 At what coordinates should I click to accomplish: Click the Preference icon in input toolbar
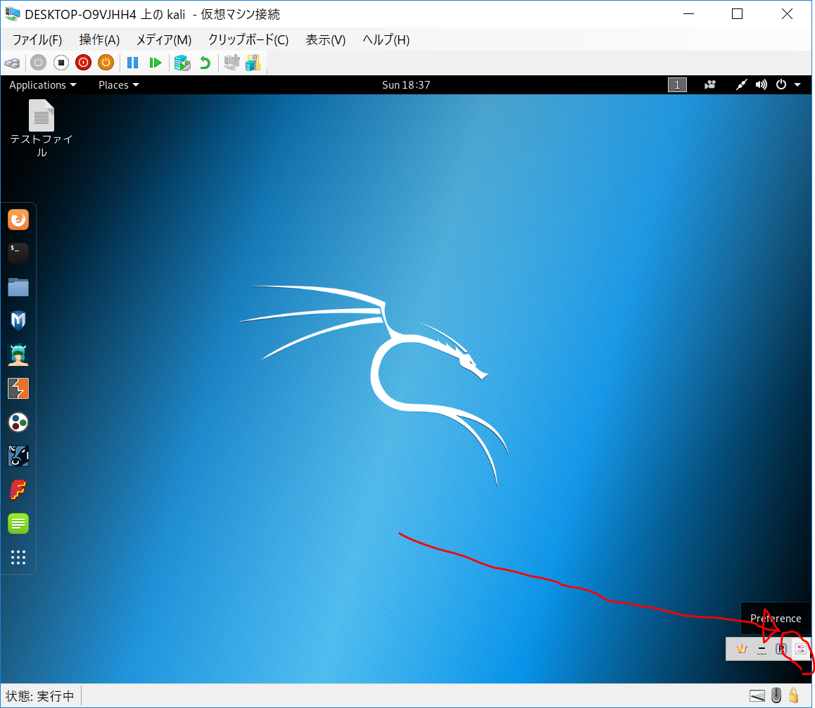tap(800, 649)
